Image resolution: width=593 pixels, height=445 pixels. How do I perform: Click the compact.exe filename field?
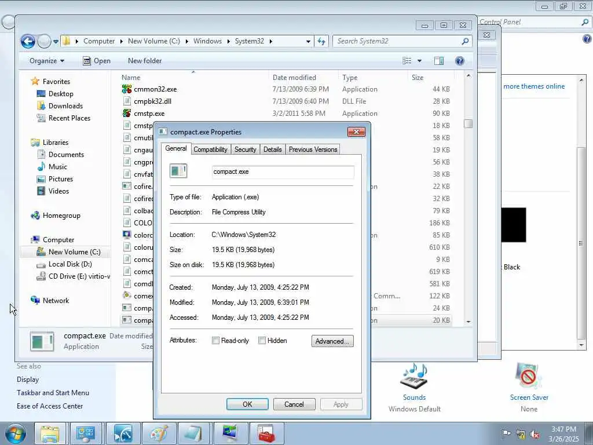(283, 172)
